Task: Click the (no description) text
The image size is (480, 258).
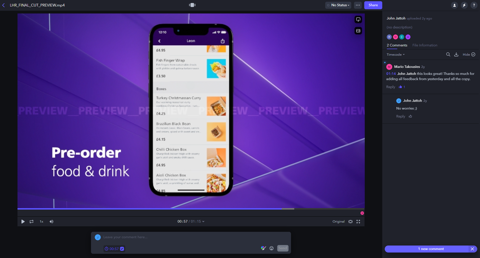Action: [x=399, y=27]
